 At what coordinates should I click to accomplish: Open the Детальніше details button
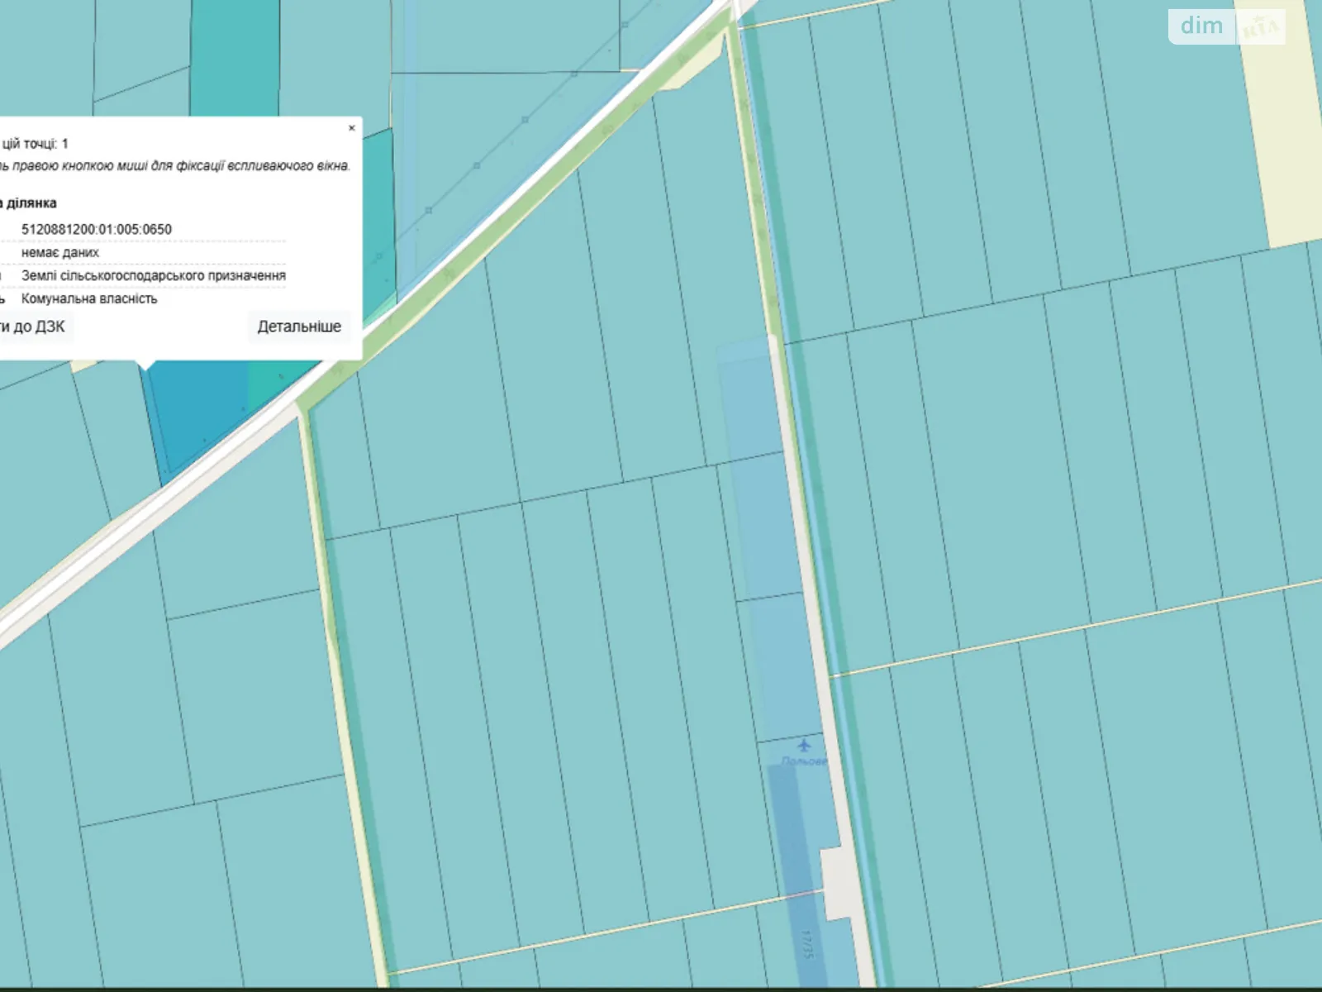(299, 327)
